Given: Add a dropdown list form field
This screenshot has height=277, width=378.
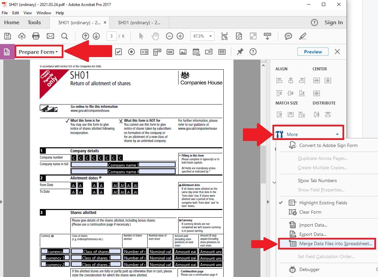Looking at the screenshot, I should (157, 52).
